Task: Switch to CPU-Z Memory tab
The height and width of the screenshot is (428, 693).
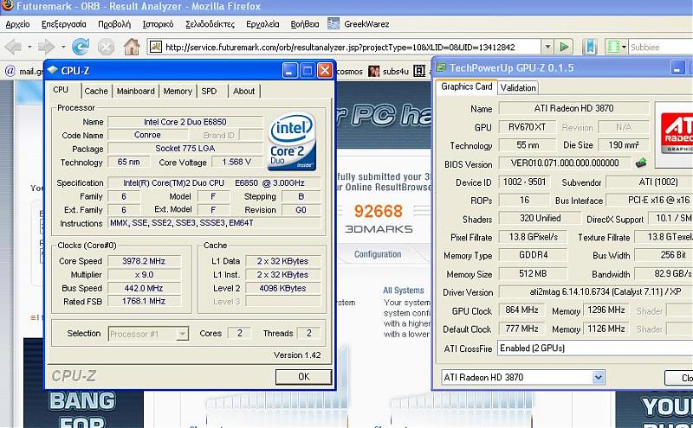Action: click(178, 91)
